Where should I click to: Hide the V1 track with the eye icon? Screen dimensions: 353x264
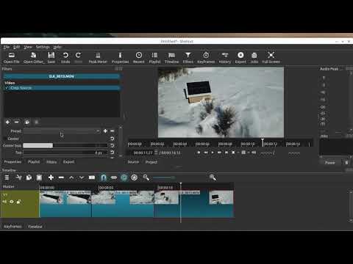click(12, 202)
